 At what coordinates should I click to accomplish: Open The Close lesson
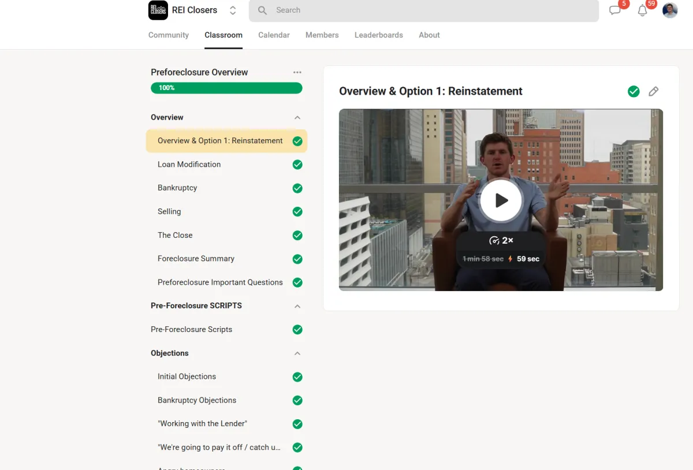click(x=175, y=236)
